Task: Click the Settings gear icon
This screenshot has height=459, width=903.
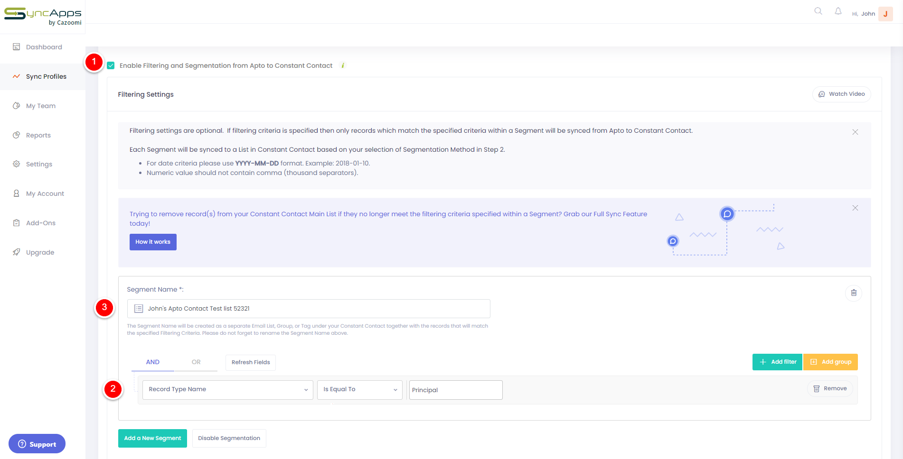Action: [x=17, y=164]
